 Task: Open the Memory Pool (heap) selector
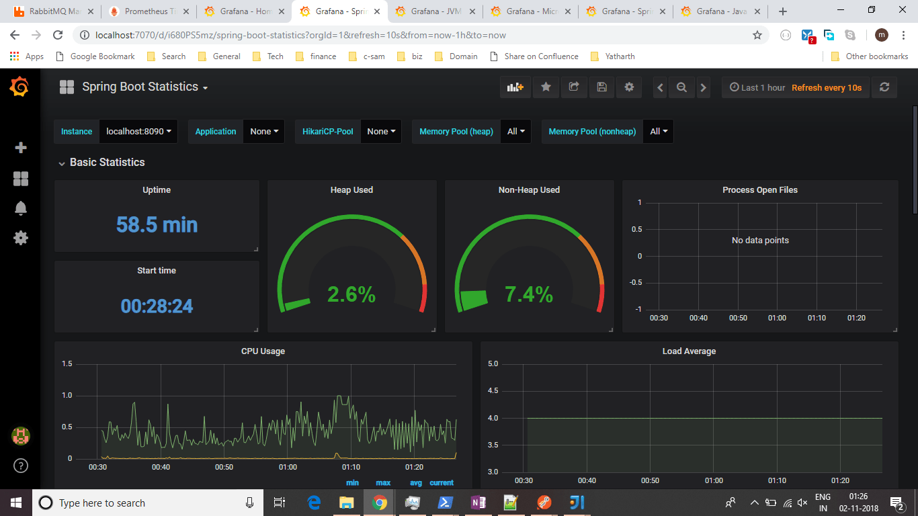515,131
